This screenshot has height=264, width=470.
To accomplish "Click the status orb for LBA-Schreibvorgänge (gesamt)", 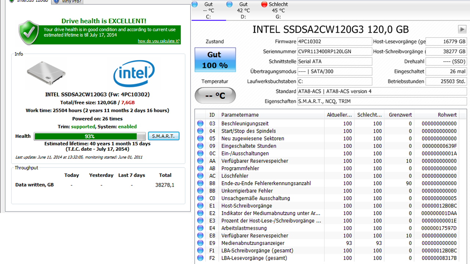I will click(200, 250).
